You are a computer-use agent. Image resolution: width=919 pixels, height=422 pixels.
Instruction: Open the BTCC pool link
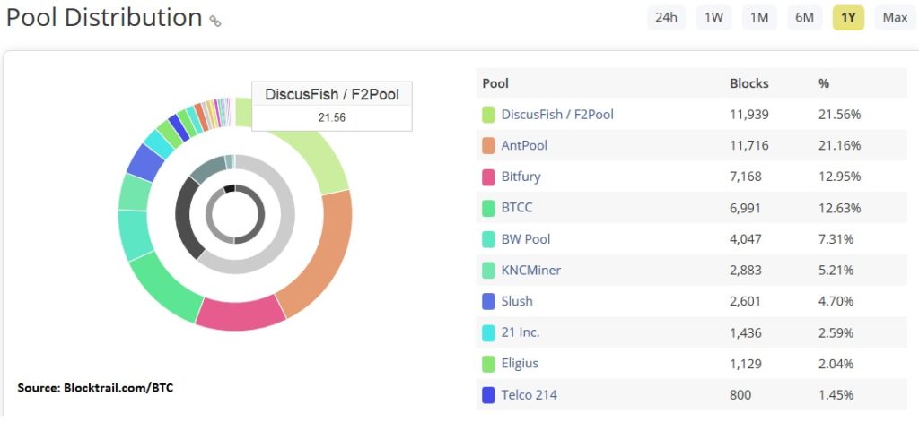coord(517,207)
